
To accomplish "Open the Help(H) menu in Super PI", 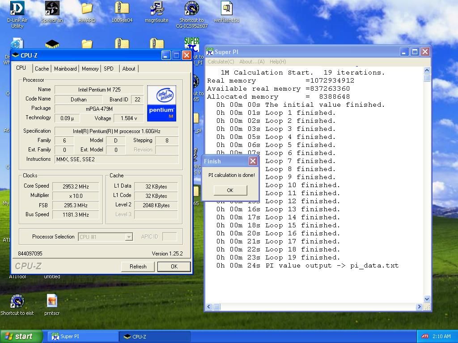I will [278, 62].
